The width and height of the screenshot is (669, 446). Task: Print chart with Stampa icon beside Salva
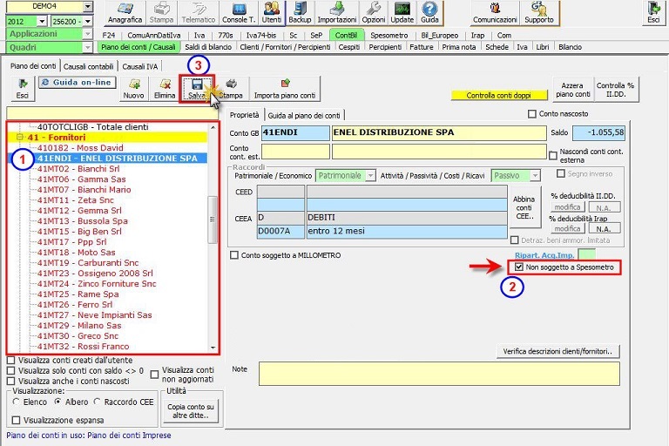point(232,89)
